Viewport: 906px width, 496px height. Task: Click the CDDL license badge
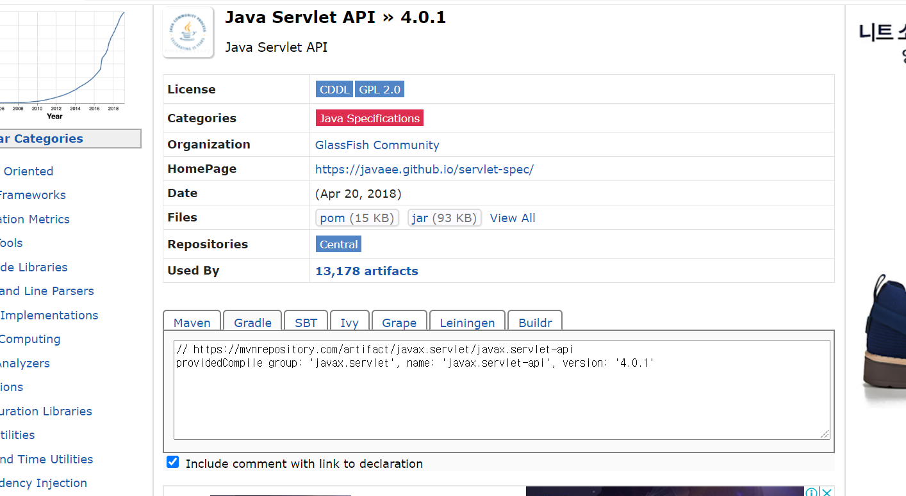(x=334, y=90)
